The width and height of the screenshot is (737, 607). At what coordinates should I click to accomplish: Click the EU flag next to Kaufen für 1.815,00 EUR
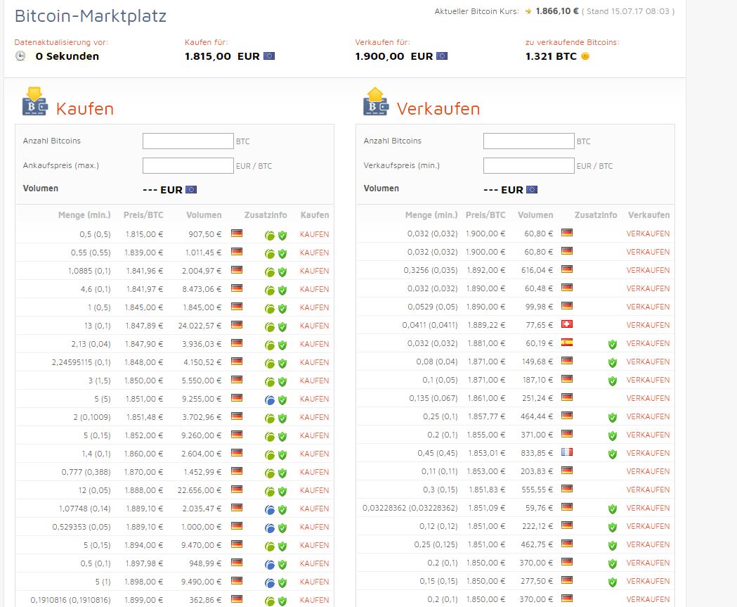tap(269, 56)
